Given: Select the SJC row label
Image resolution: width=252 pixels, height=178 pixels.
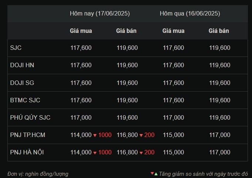Looking at the screenshot, I should click(16, 48).
